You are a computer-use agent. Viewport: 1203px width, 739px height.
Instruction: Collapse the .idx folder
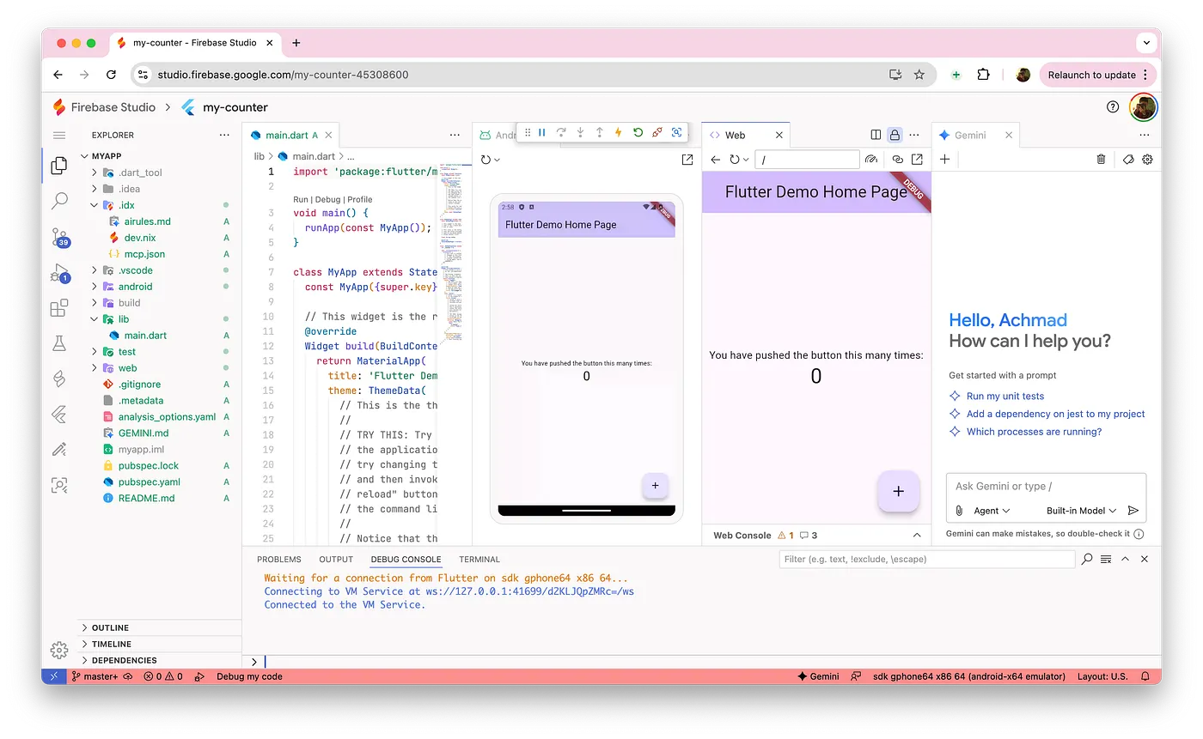click(x=95, y=205)
